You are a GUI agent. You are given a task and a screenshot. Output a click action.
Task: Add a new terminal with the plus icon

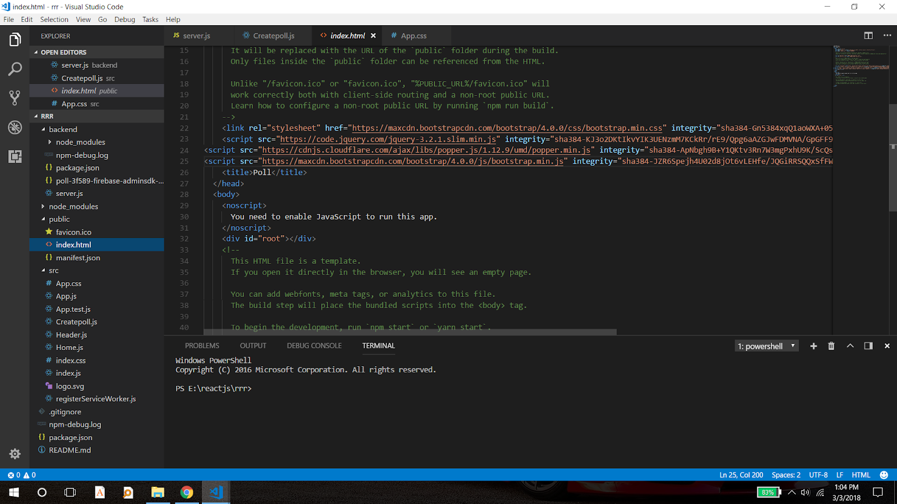[x=813, y=346]
